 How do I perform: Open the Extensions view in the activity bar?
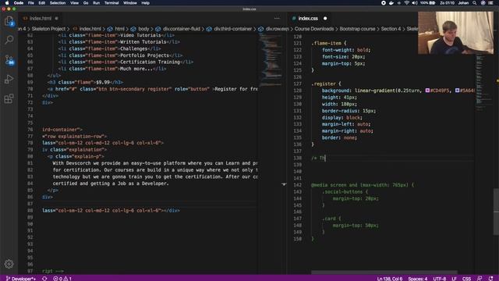pyautogui.click(x=9, y=98)
